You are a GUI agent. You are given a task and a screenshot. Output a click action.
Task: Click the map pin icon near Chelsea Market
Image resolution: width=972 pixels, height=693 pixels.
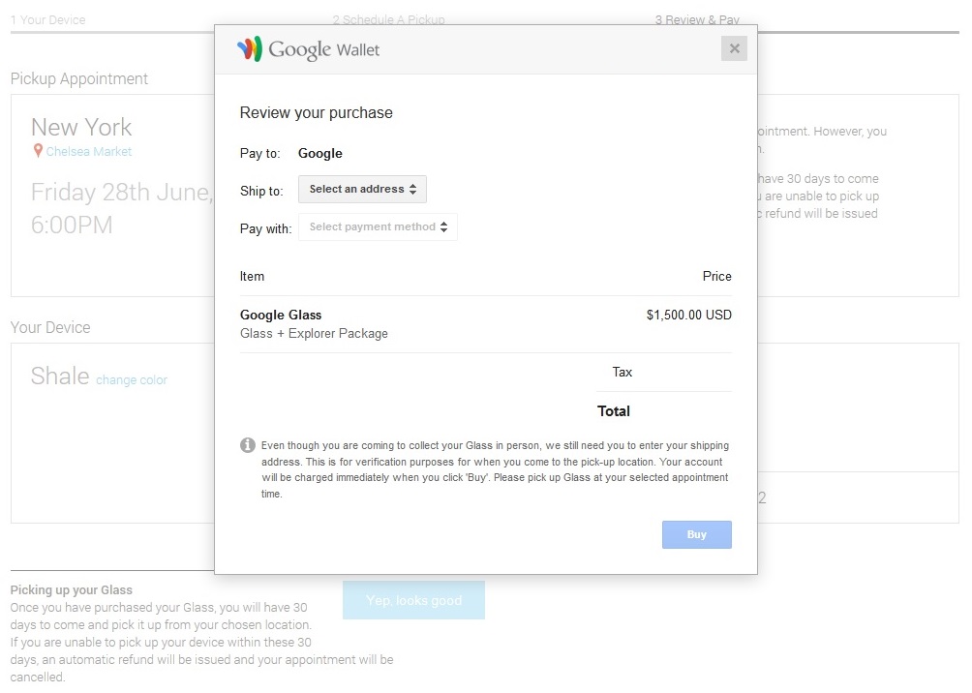(38, 151)
